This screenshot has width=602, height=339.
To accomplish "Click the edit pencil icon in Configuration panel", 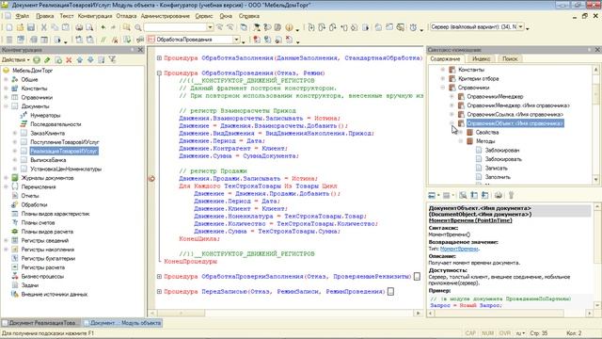I will pyautogui.click(x=47, y=59).
